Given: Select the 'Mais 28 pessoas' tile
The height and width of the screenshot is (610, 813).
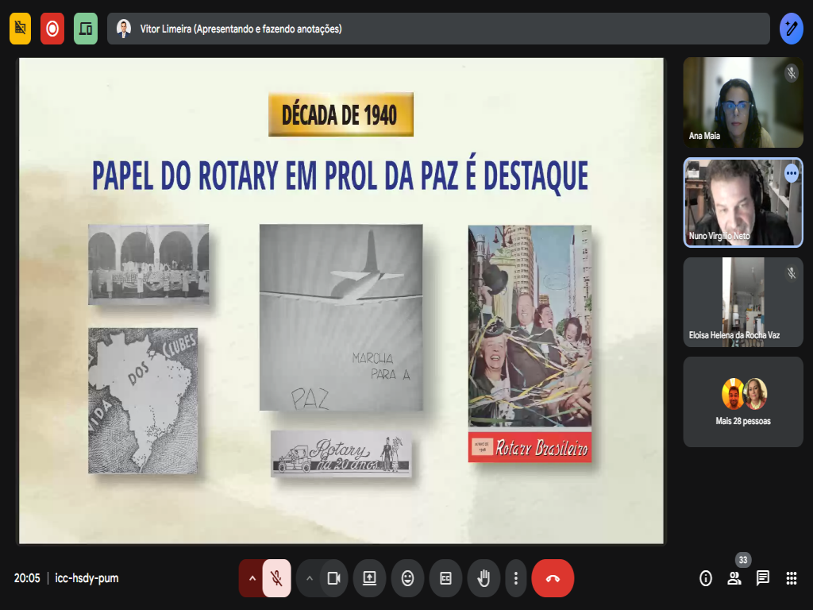Looking at the screenshot, I should (743, 402).
